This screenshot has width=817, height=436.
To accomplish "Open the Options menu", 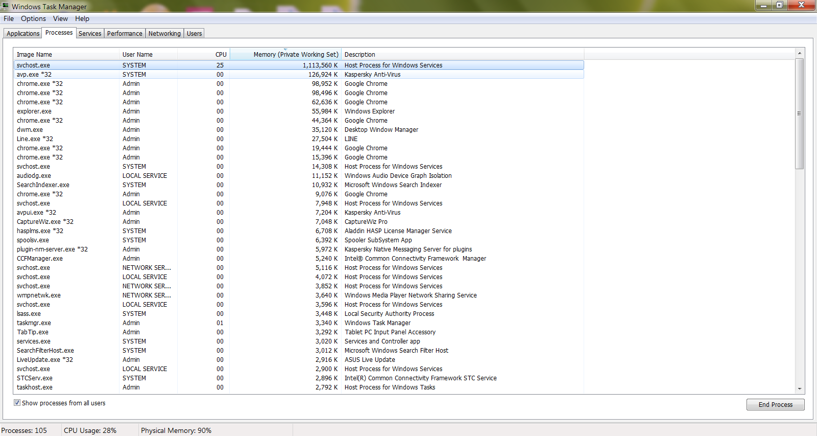I will pyautogui.click(x=33, y=18).
